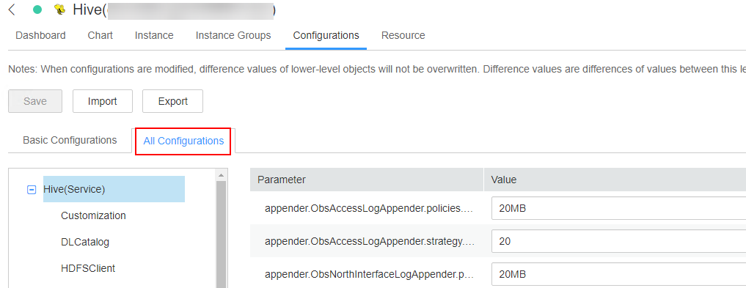The image size is (746, 288).
Task: Select DLCatalog in the tree
Action: click(x=85, y=242)
